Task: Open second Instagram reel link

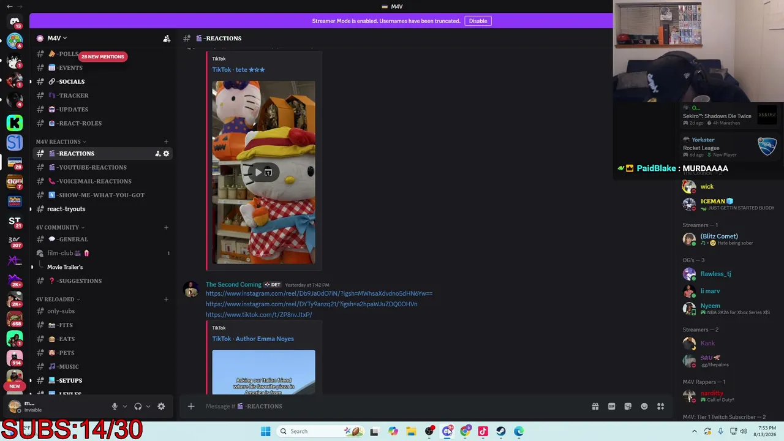Action: [x=312, y=304]
